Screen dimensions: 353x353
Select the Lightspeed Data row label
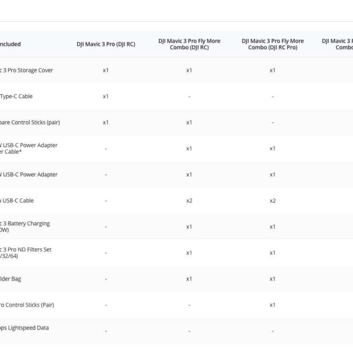[x=24, y=328]
